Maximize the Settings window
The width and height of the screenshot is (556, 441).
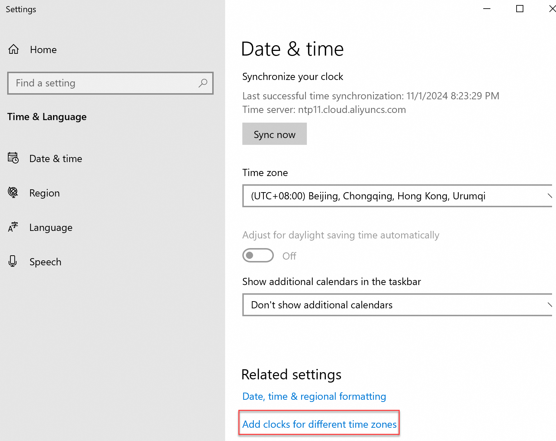coord(520,9)
